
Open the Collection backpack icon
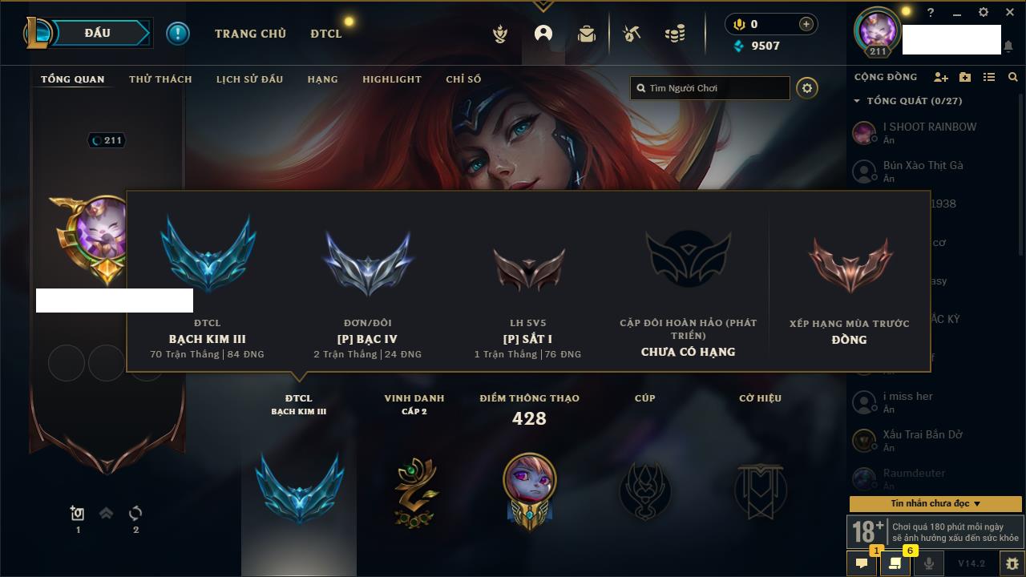[587, 34]
